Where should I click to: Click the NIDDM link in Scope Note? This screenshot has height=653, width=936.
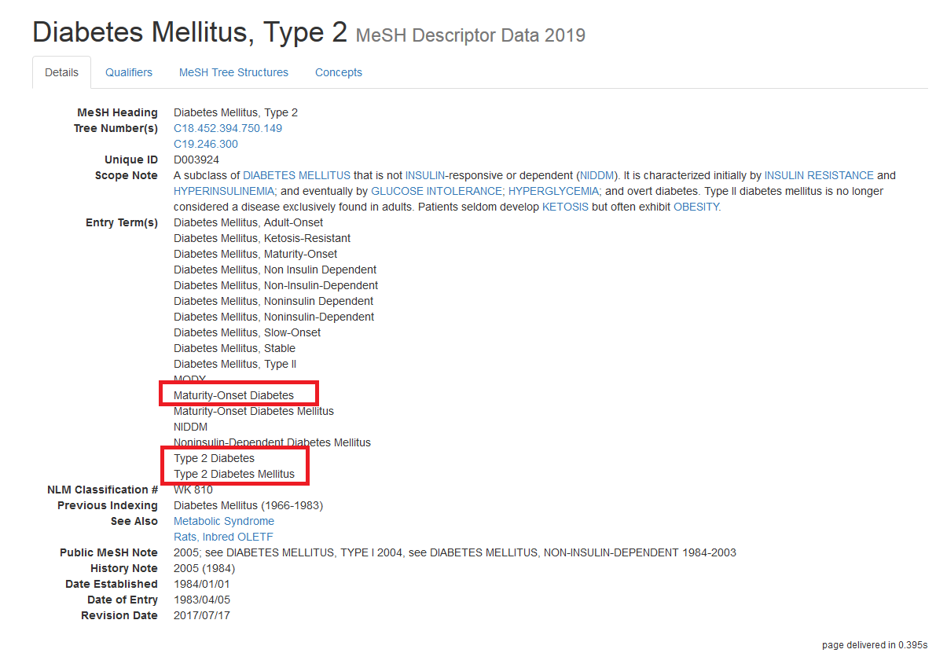point(596,175)
